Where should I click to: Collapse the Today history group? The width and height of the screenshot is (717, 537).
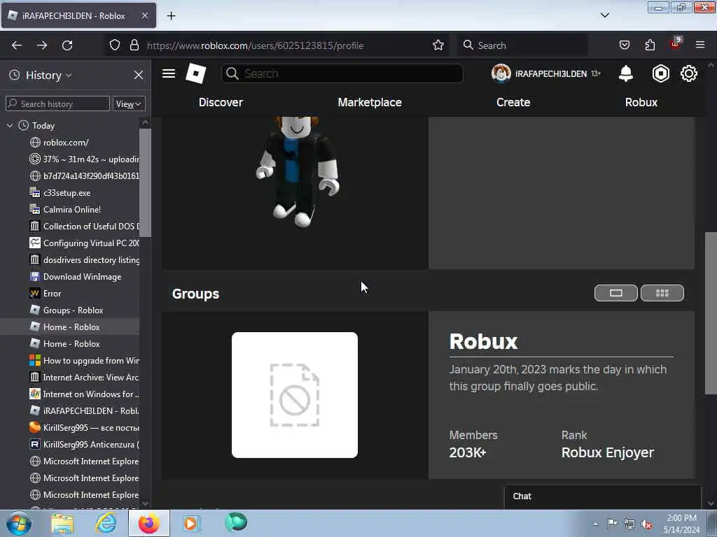[x=10, y=126]
